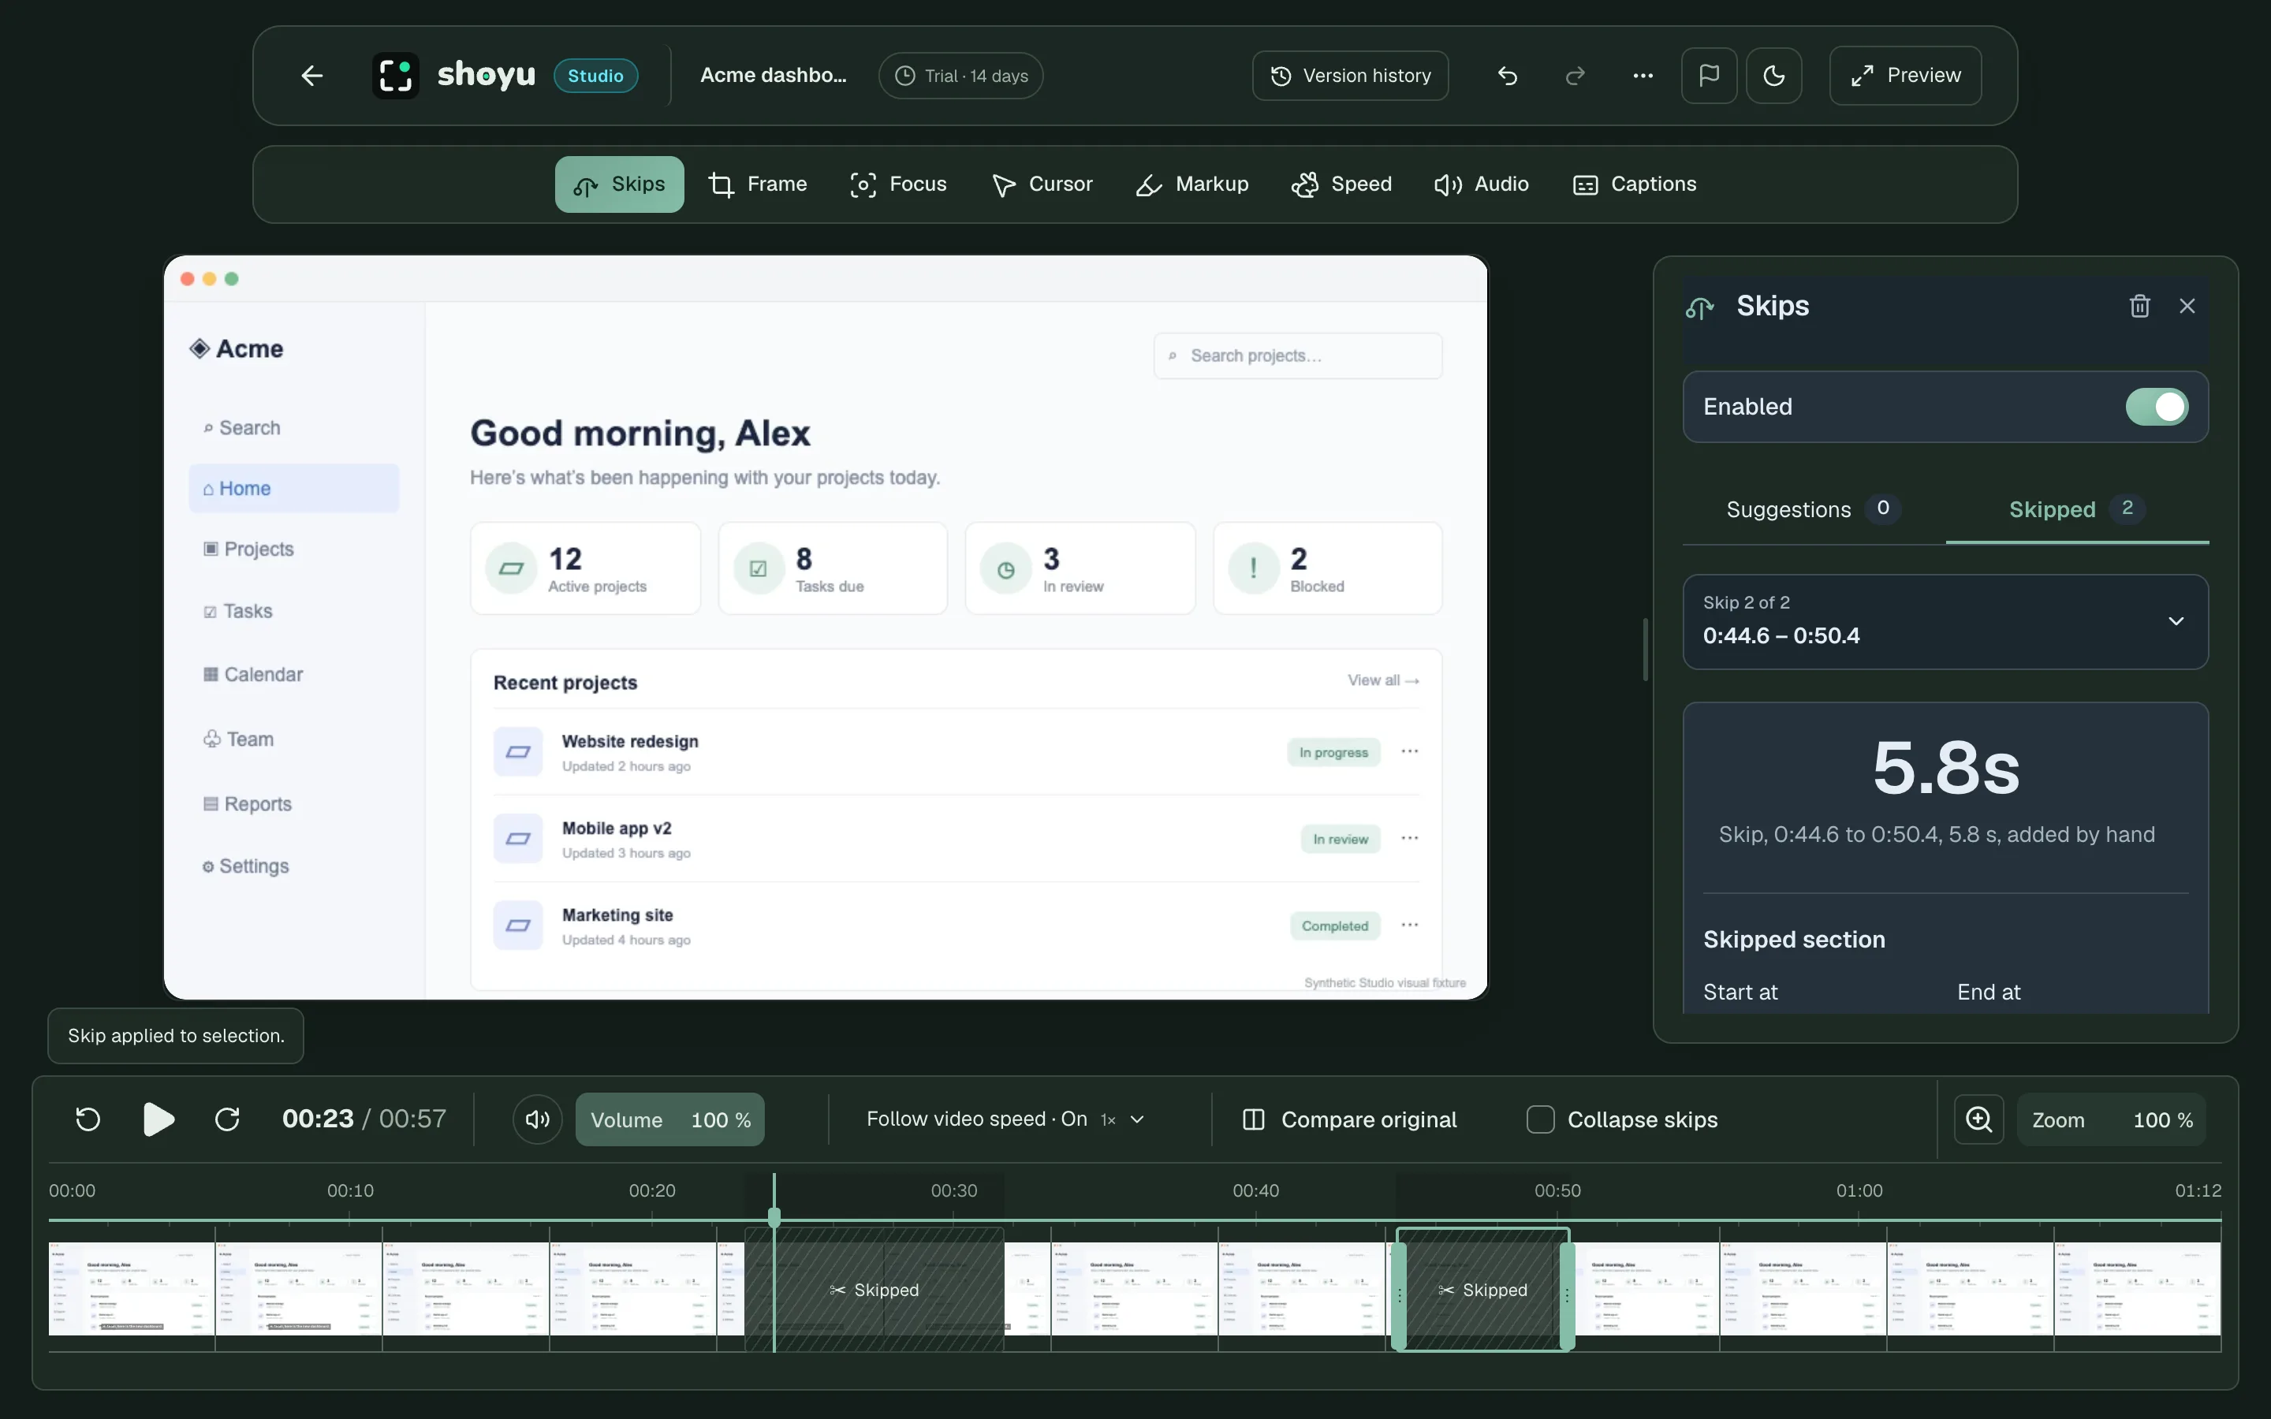Play the video

tap(158, 1119)
